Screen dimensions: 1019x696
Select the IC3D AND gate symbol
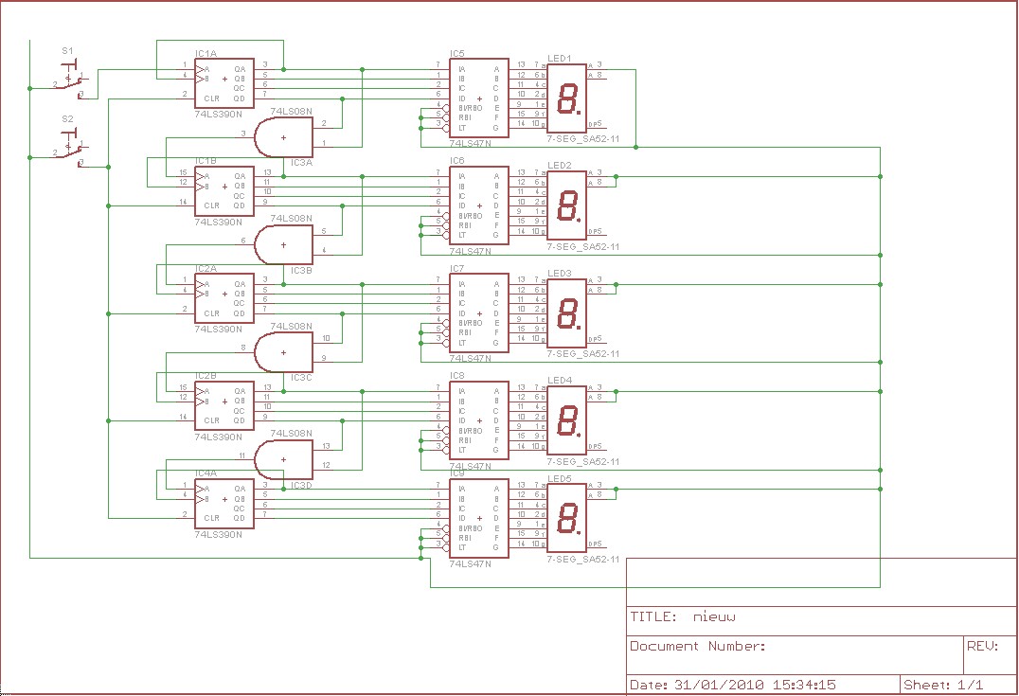click(x=283, y=459)
